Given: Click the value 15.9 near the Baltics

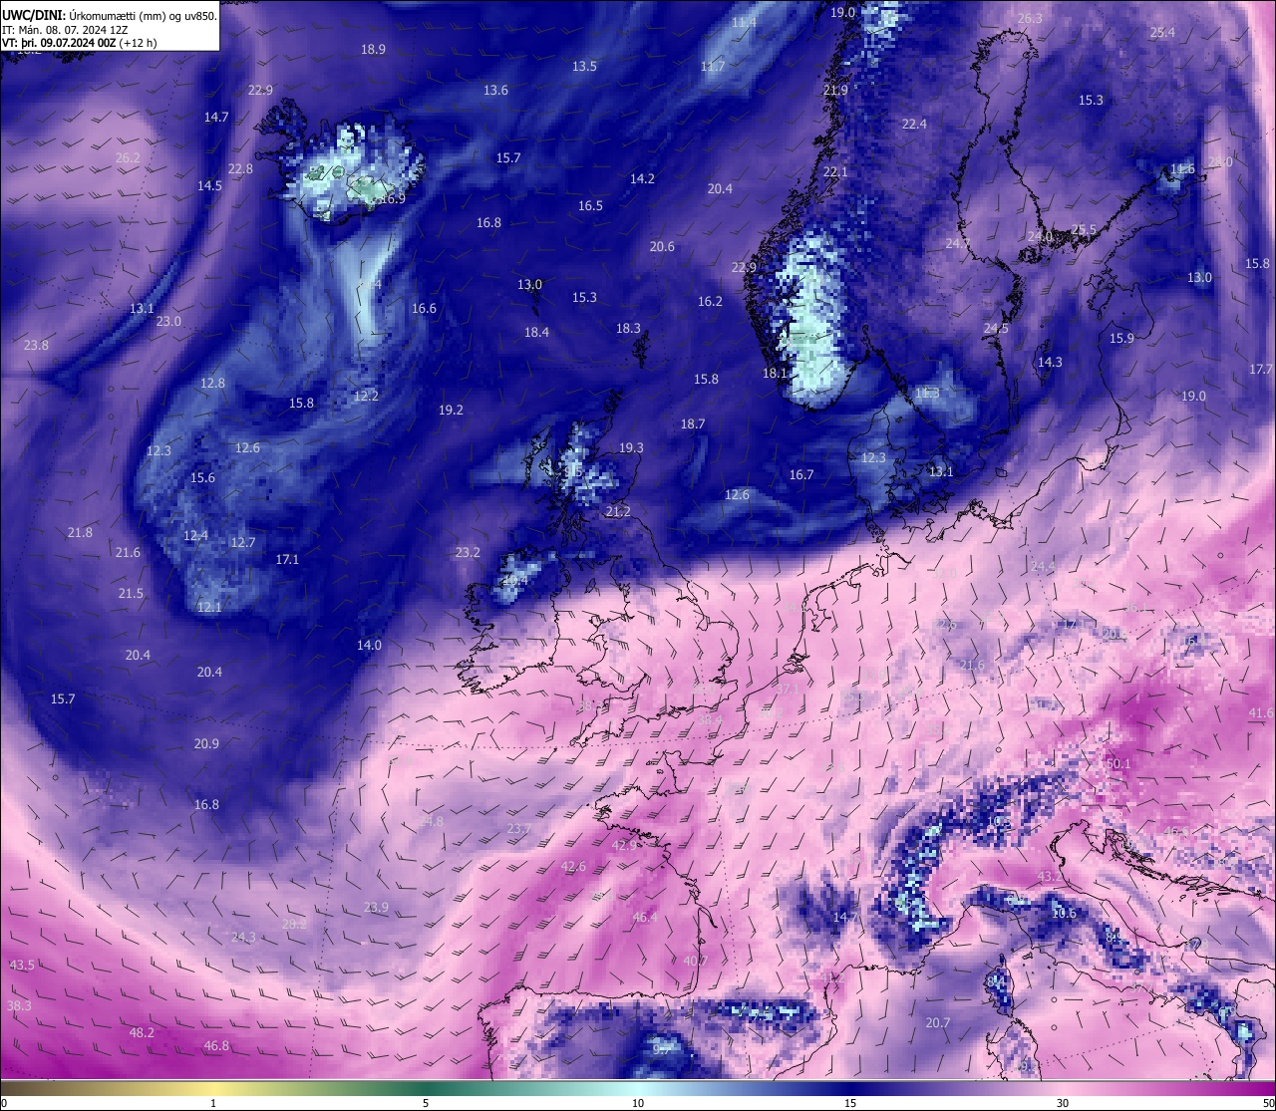Looking at the screenshot, I should coord(1121,338).
